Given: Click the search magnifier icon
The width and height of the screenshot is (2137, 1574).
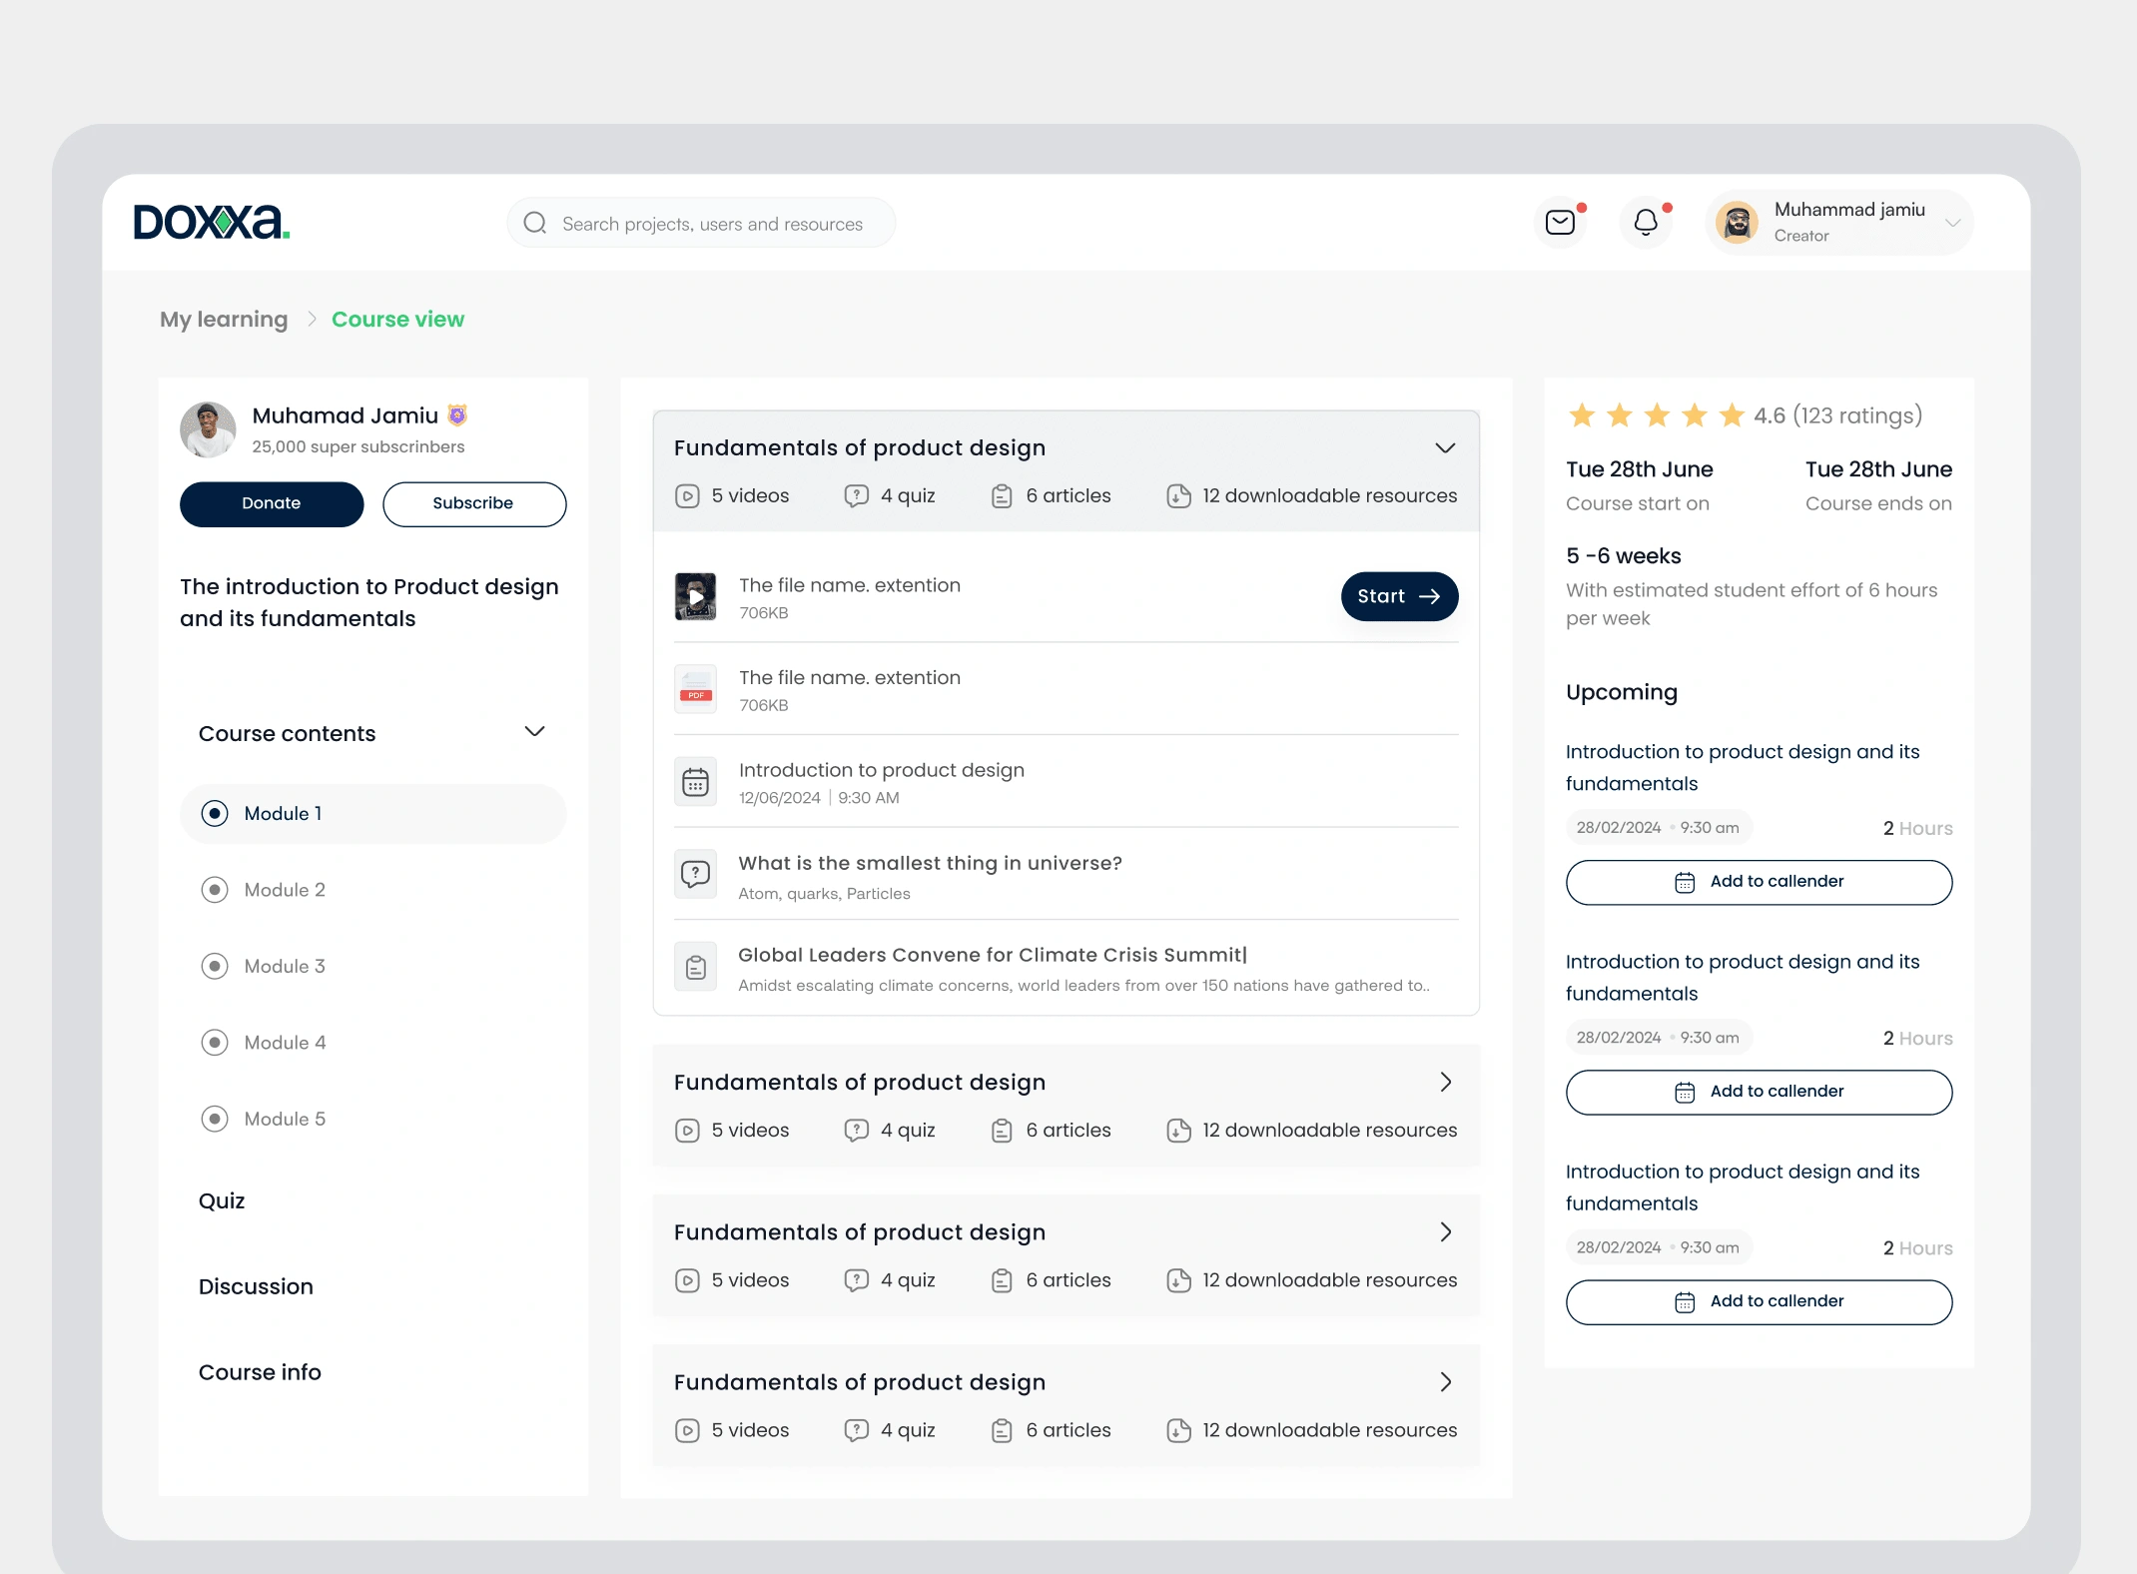Looking at the screenshot, I should [x=536, y=223].
